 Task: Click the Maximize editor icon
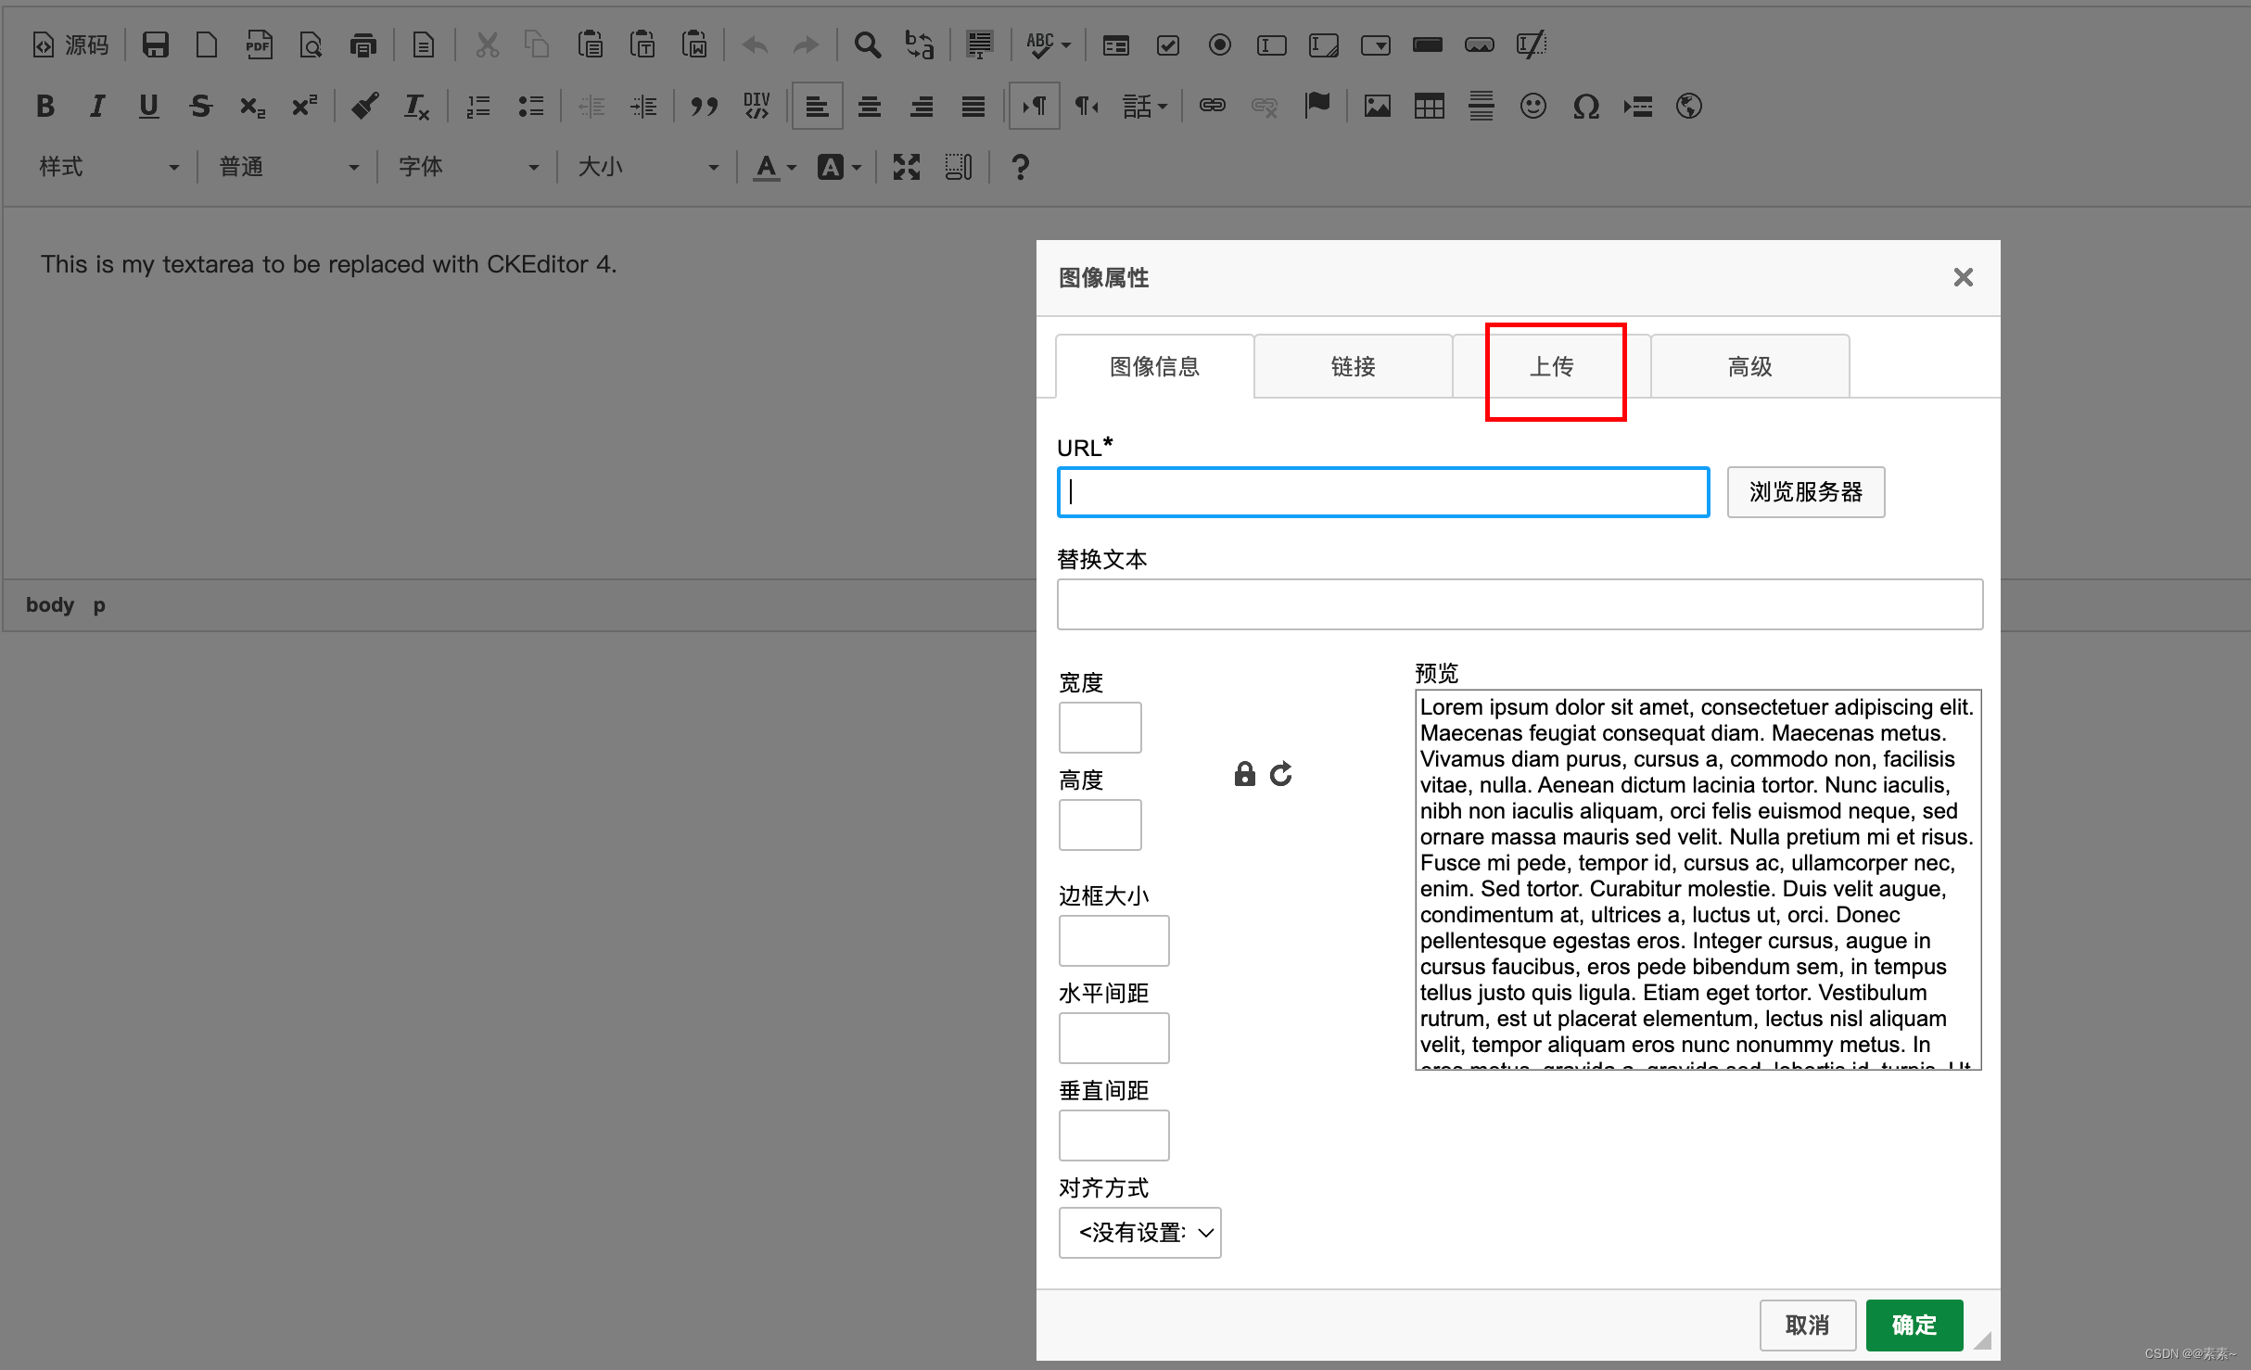tap(907, 167)
